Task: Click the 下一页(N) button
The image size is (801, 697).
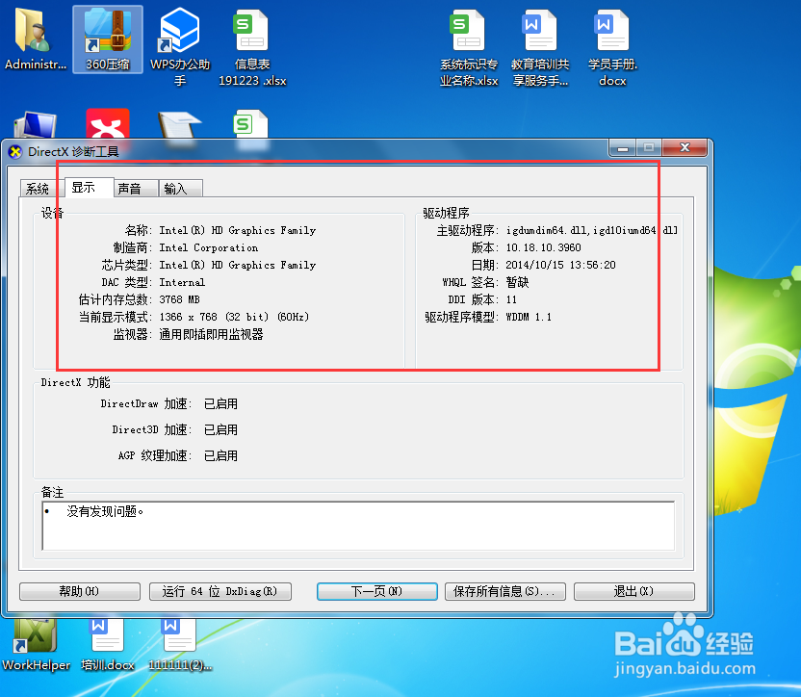Action: 376,591
